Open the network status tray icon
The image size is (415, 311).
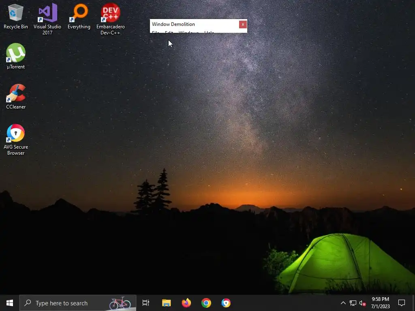coord(353,303)
